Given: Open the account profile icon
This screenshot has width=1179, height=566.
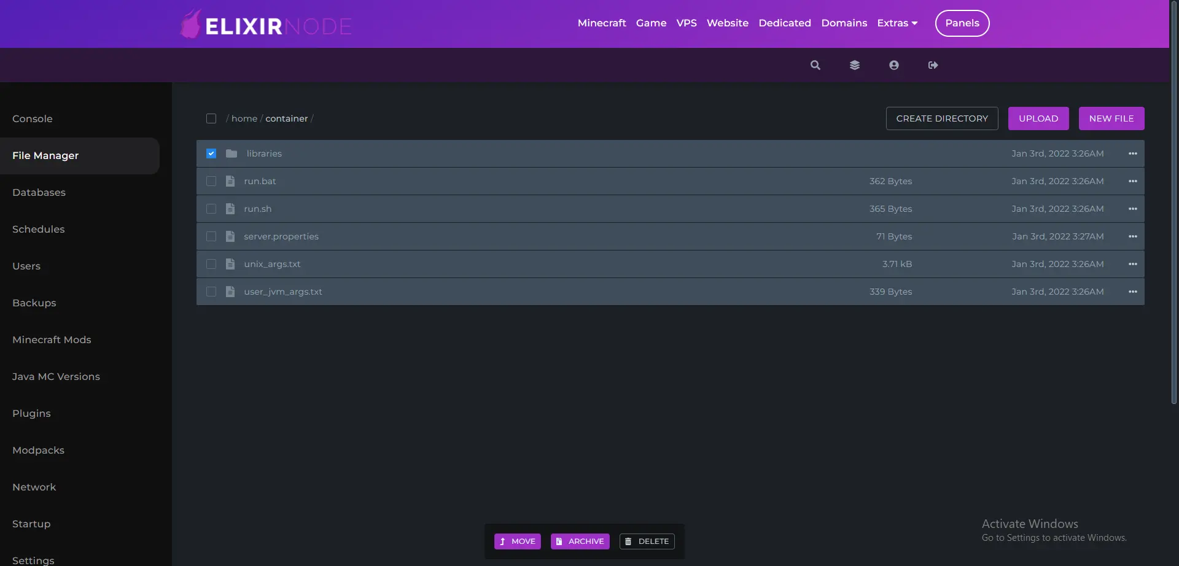Looking at the screenshot, I should (x=893, y=65).
